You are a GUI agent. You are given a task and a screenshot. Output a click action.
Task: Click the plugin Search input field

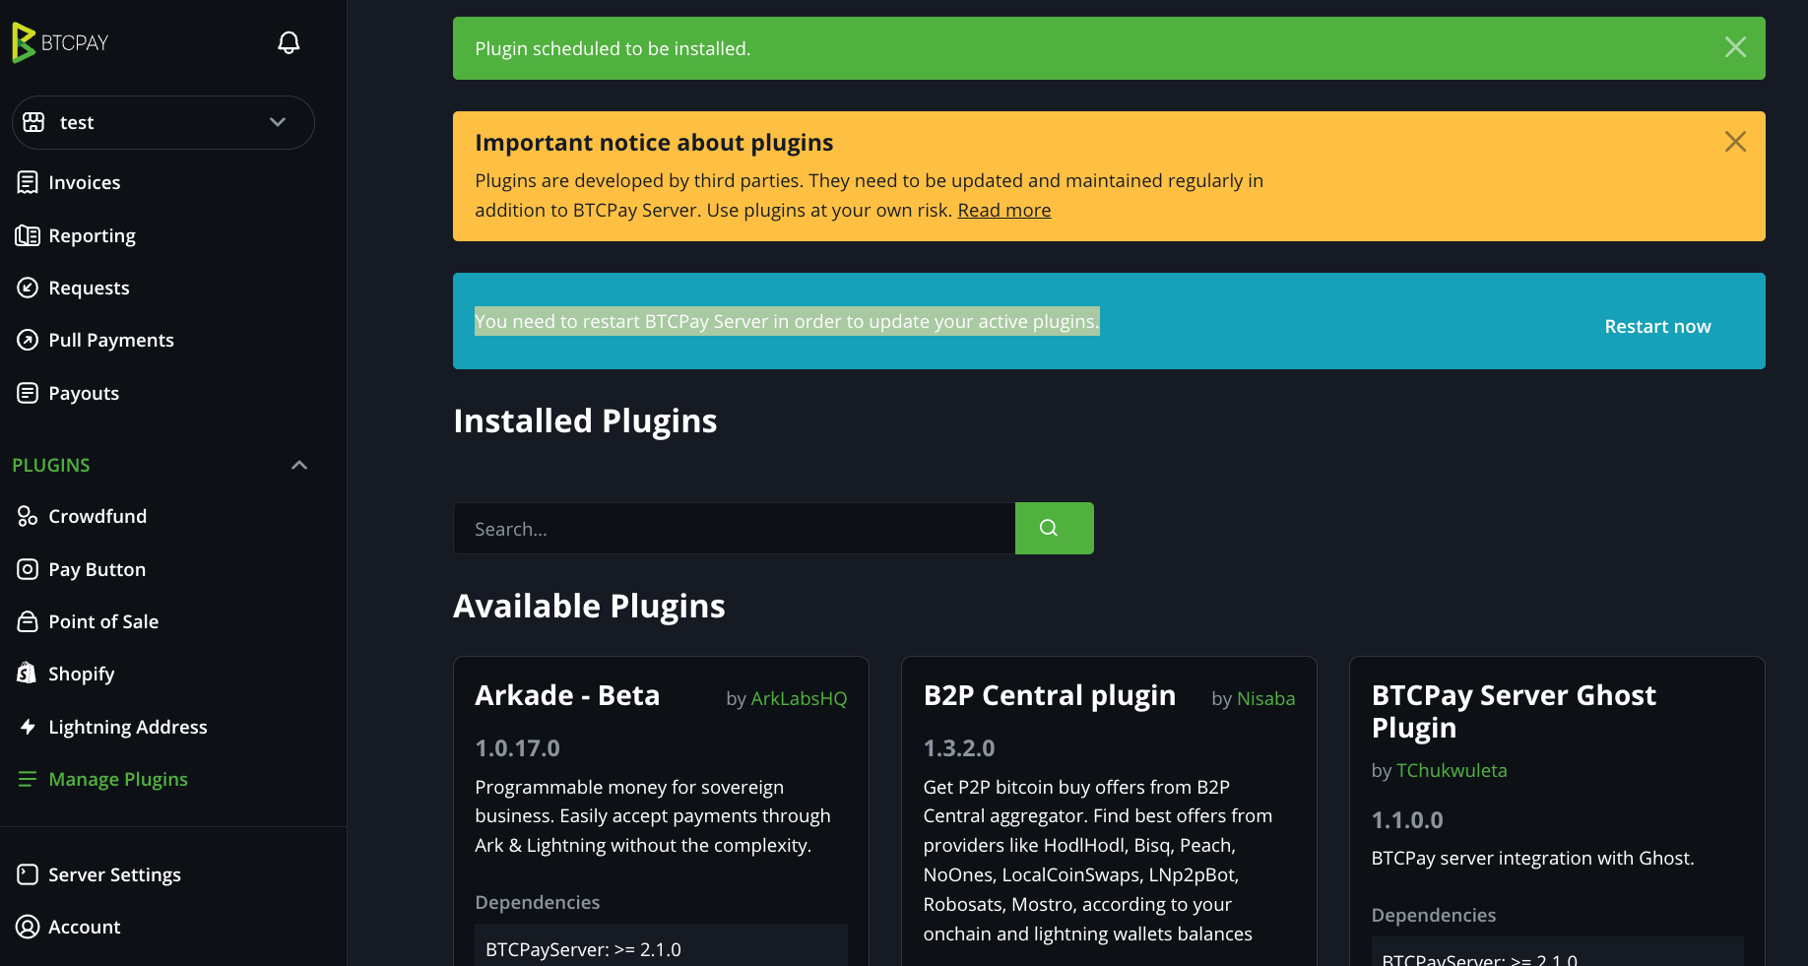pos(734,529)
